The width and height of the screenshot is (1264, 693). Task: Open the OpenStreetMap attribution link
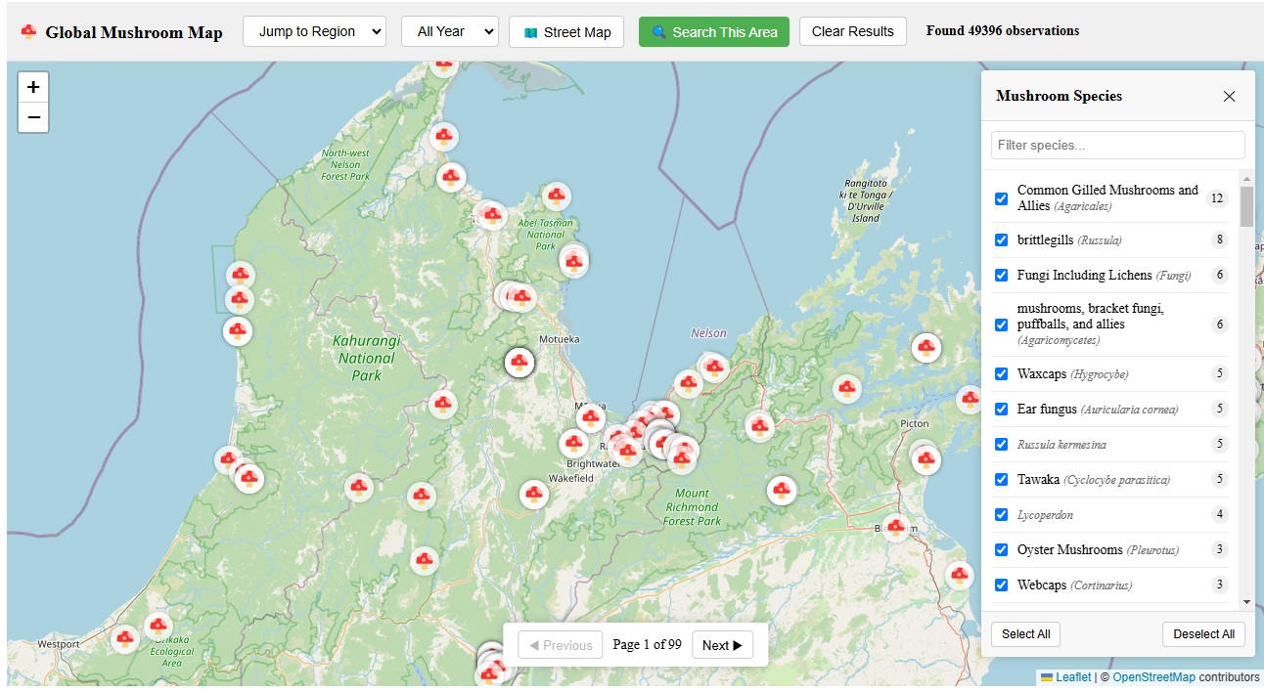coord(1153,676)
